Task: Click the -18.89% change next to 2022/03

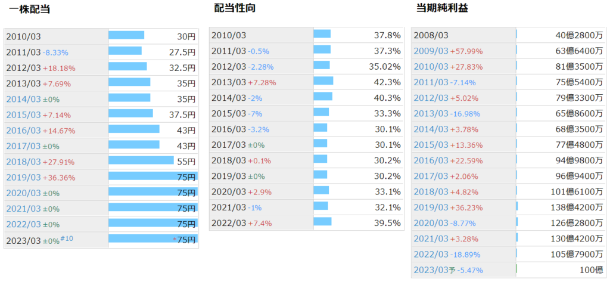Action: pos(465,255)
